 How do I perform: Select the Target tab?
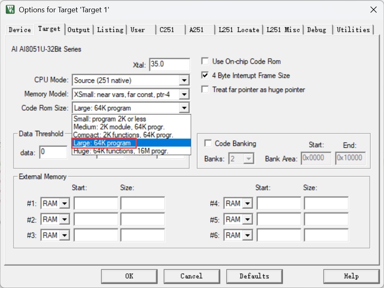pos(49,29)
